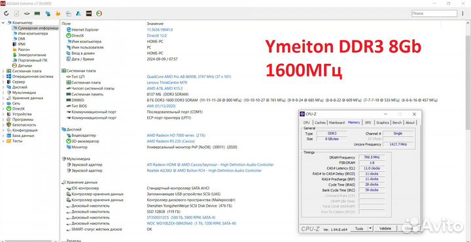Open the Realtek ALC662 audio link

[204, 171]
